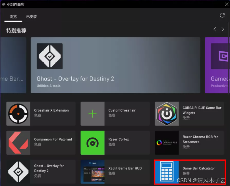Open XSplit Game Bar HUD title

(x=125, y=168)
